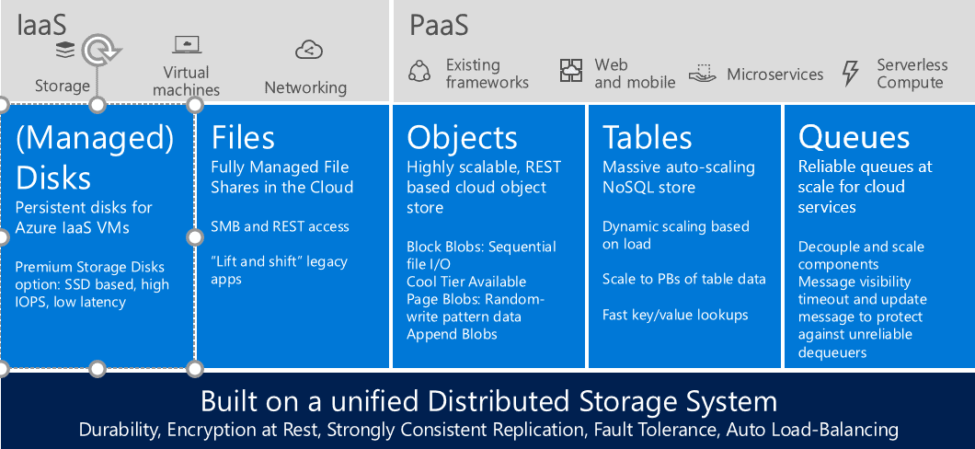975x449 pixels.
Task: Click the Virtual machines label
Action: (186, 81)
